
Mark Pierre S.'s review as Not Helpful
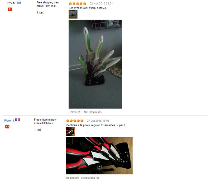pyautogui.click(x=90, y=178)
